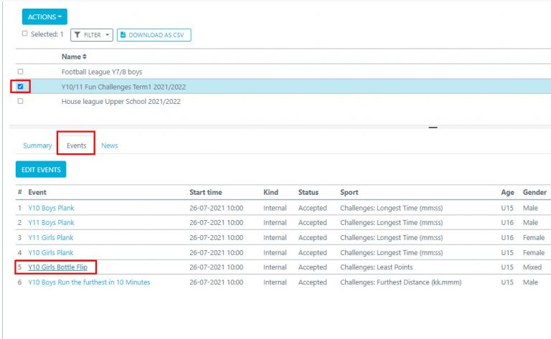Image resolution: width=551 pixels, height=339 pixels.
Task: Click the Start time column header
Action: (206, 192)
